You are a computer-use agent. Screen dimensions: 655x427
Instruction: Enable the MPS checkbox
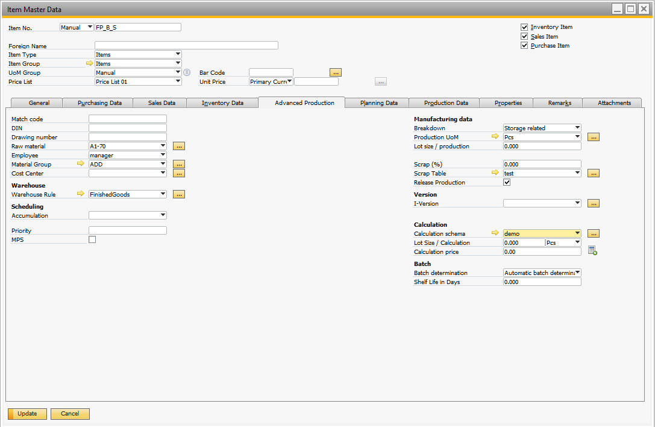[92, 239]
